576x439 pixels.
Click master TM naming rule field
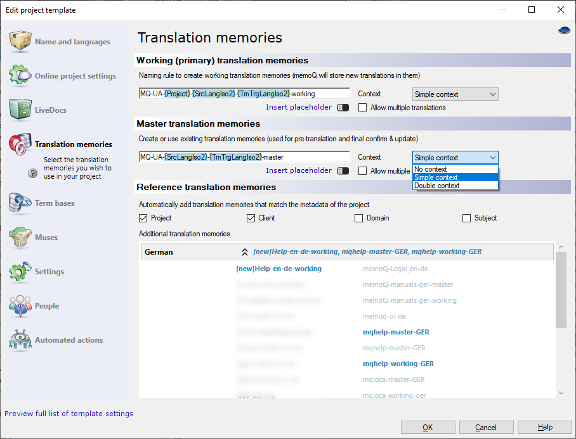click(244, 157)
